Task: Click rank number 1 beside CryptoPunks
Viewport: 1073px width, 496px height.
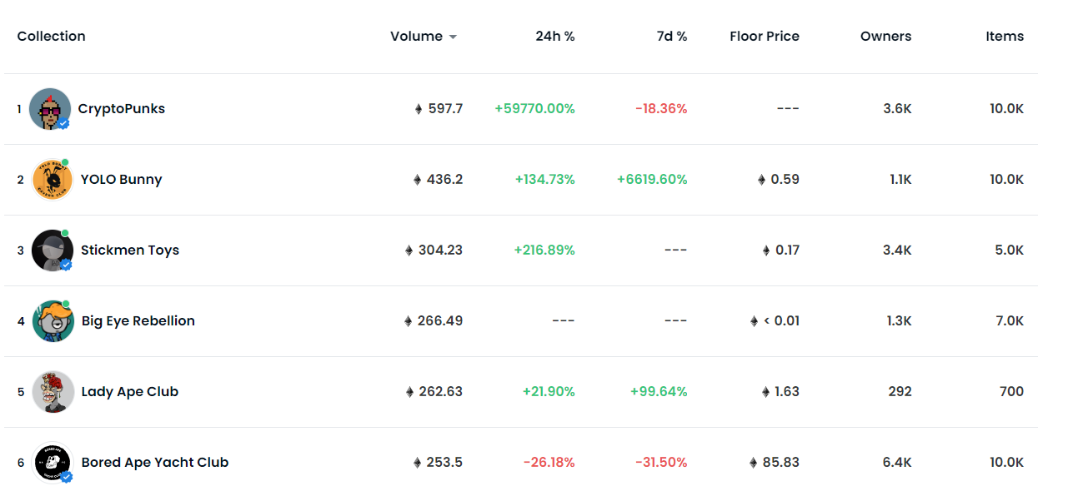Action: tap(19, 109)
